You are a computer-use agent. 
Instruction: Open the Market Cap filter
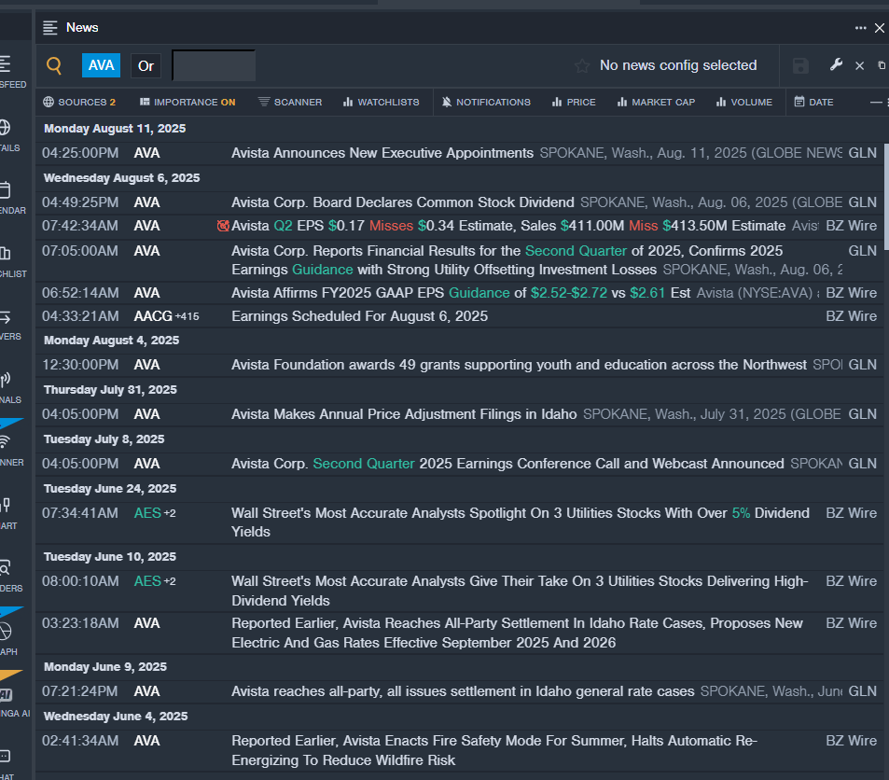(x=656, y=102)
